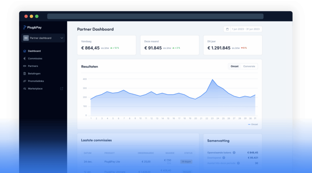
Task: Expand the Partner dashboard switcher chevron
Action: pos(62,38)
